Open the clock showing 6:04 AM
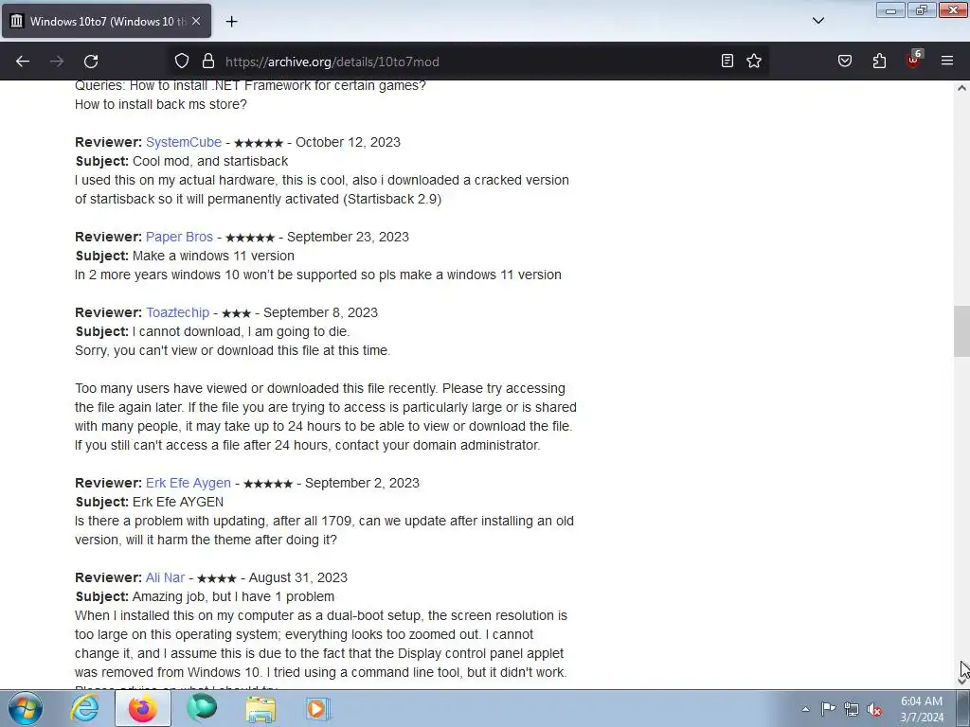This screenshot has width=970, height=727. 922,709
